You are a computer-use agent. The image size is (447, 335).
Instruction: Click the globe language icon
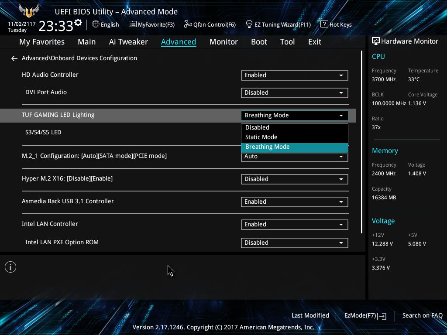96,24
